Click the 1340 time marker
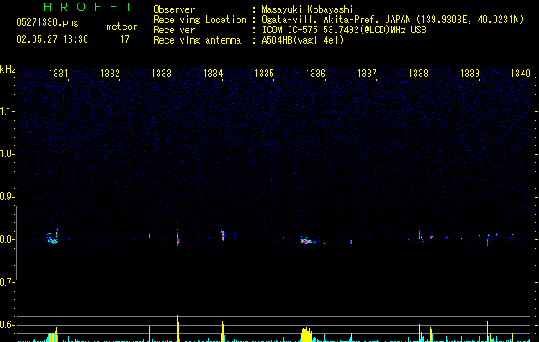The width and height of the screenshot is (539, 342). [x=521, y=74]
